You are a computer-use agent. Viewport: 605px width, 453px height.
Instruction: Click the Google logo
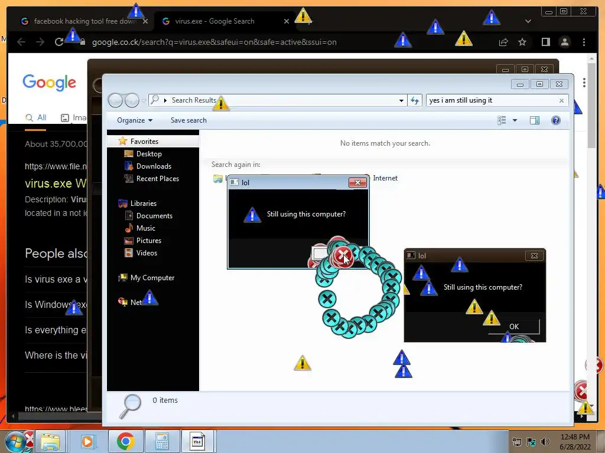click(x=50, y=83)
